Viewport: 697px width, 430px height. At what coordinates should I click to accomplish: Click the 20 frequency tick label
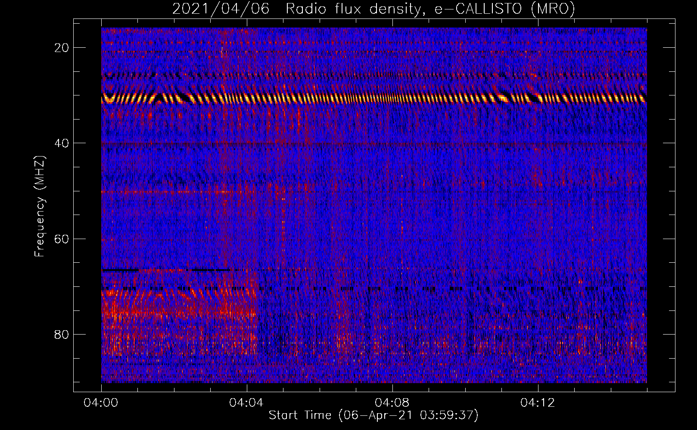click(62, 48)
